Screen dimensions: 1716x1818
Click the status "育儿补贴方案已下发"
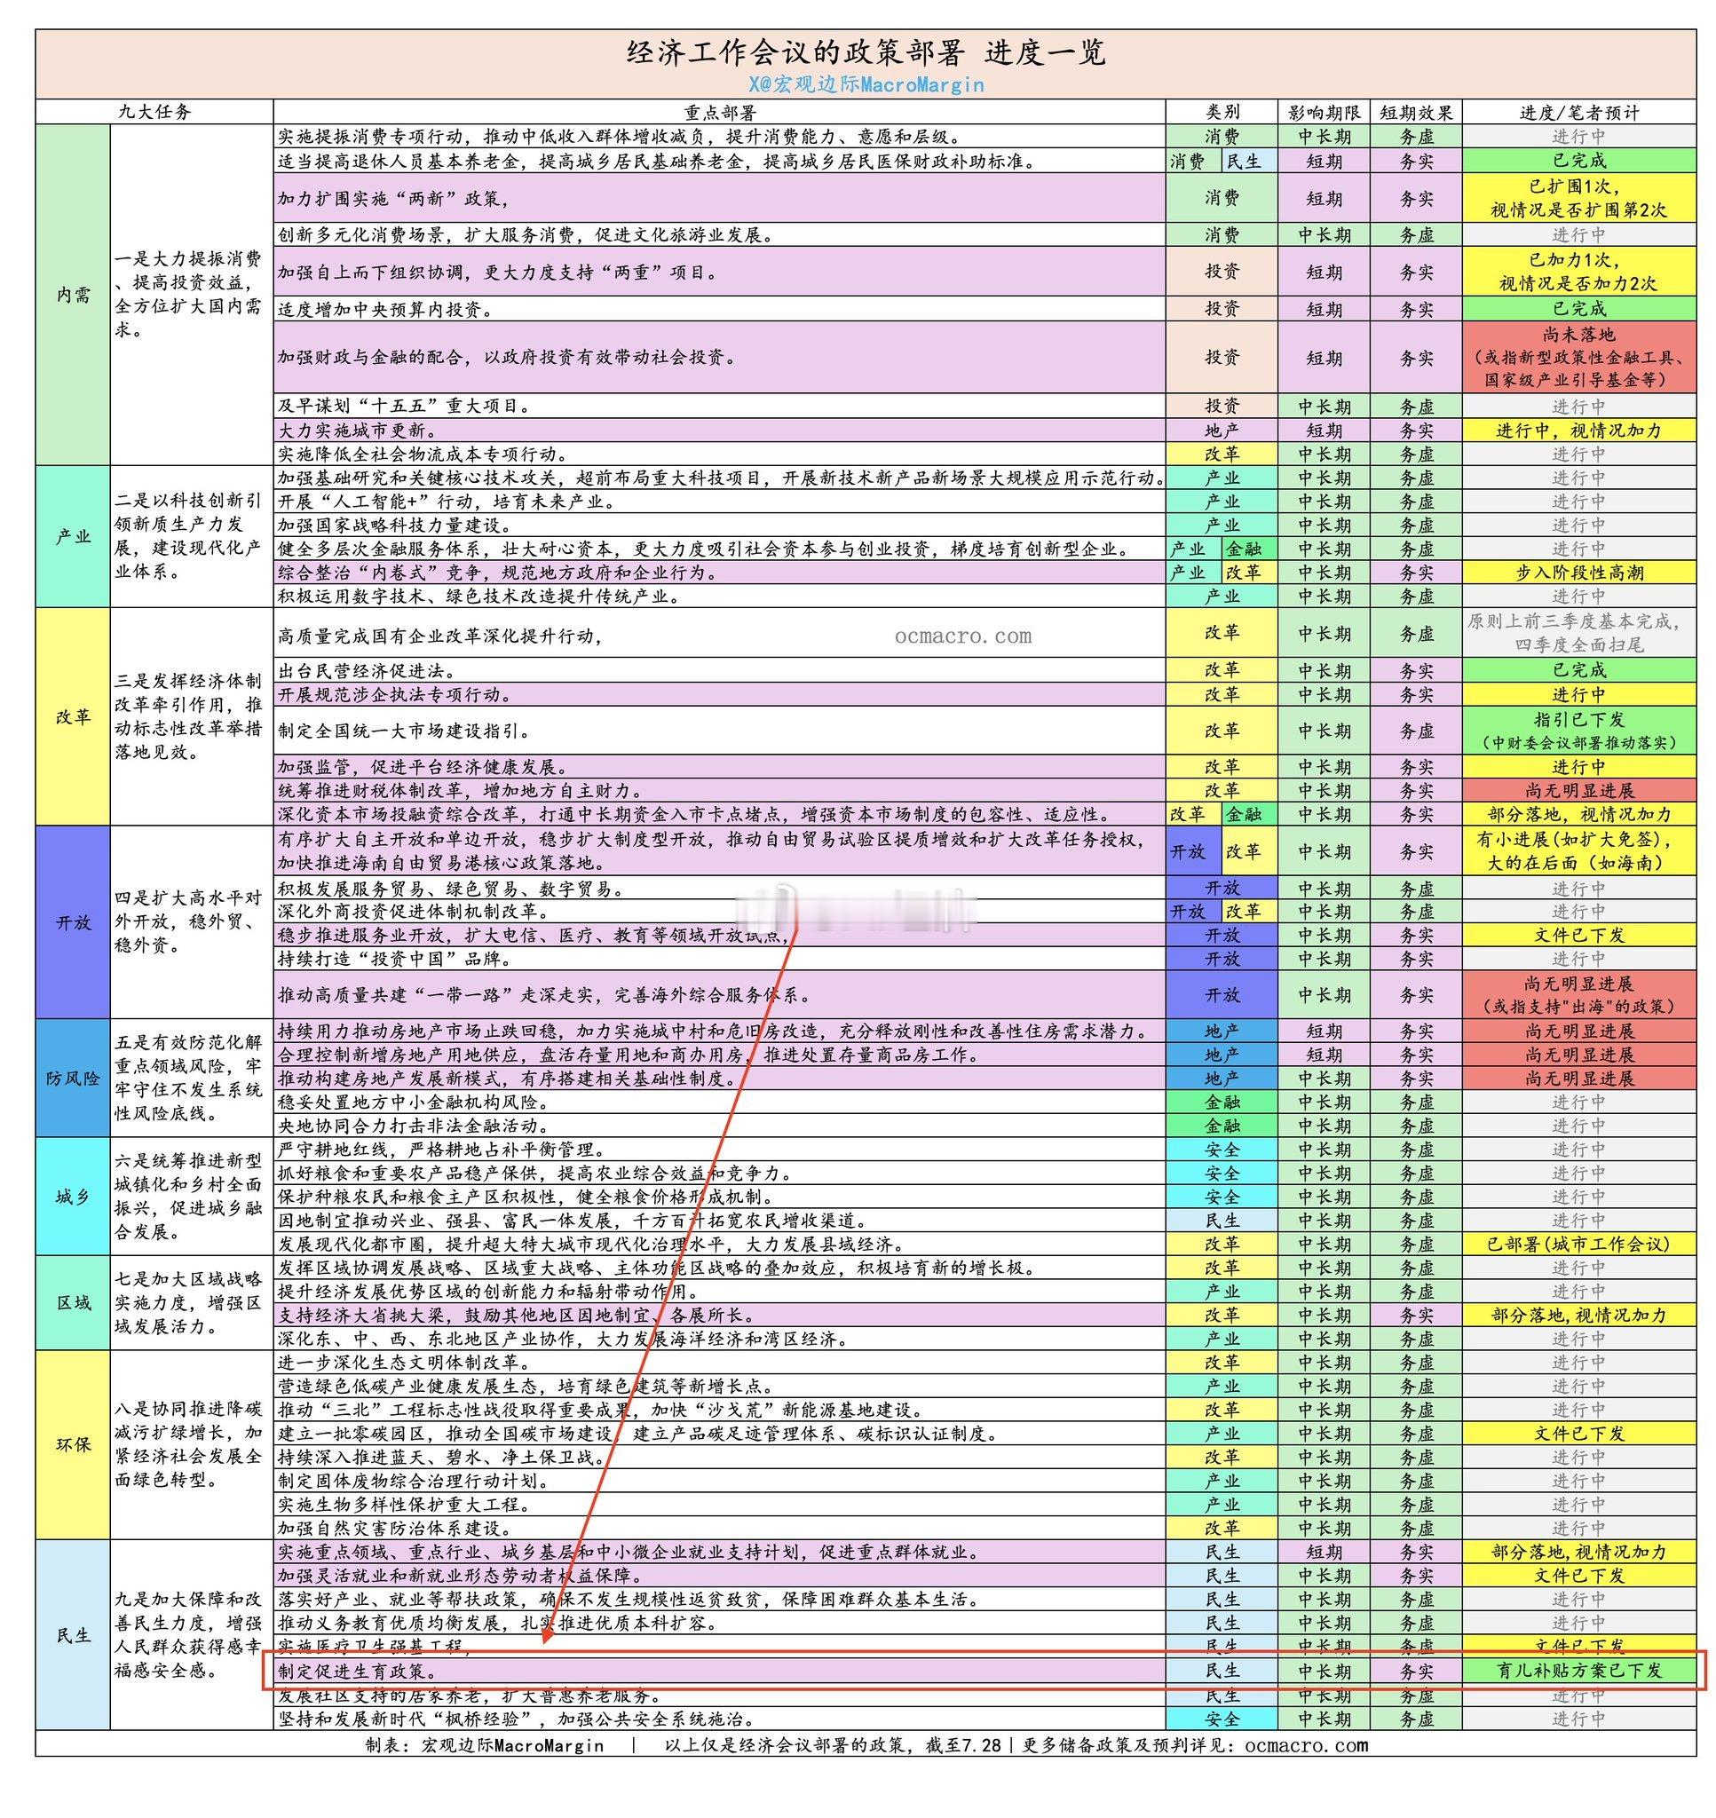[1578, 1671]
